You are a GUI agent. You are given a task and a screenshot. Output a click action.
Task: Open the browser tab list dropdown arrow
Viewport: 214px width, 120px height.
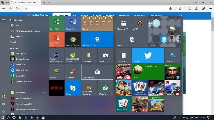[x=49, y=3]
